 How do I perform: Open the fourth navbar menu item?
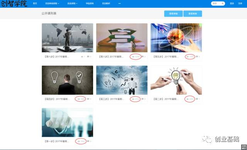coord(90,3)
